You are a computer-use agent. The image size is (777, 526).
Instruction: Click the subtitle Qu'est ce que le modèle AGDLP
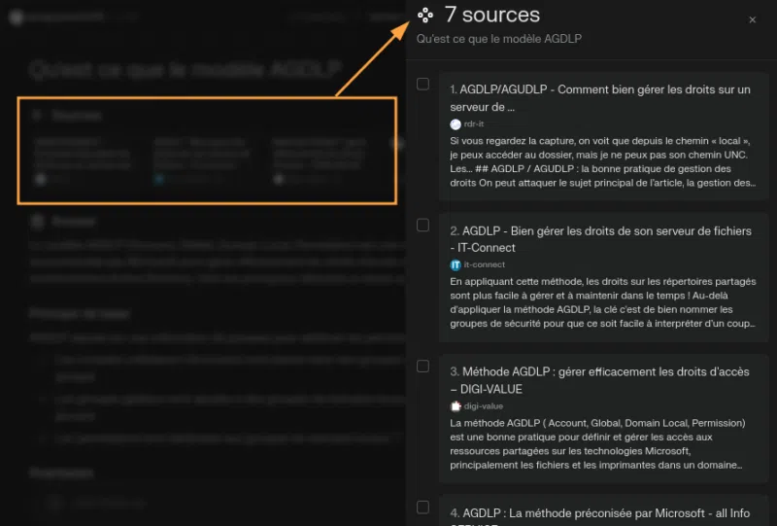tap(499, 39)
